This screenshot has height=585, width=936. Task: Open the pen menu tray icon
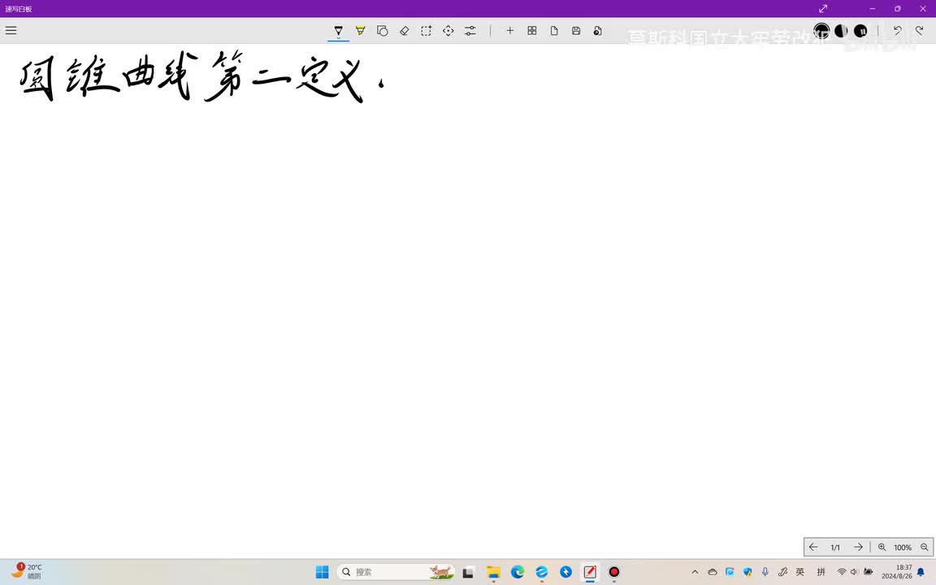point(782,572)
